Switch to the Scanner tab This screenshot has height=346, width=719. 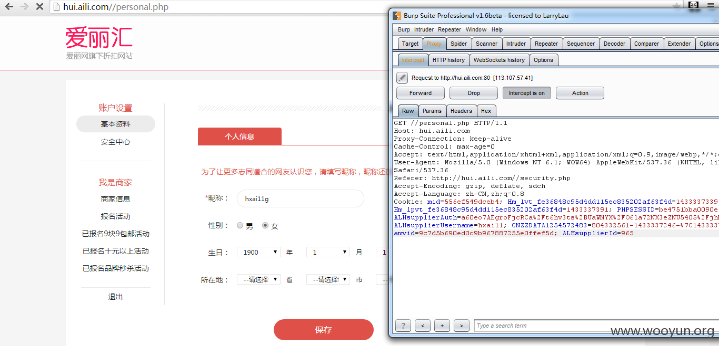[x=486, y=44]
